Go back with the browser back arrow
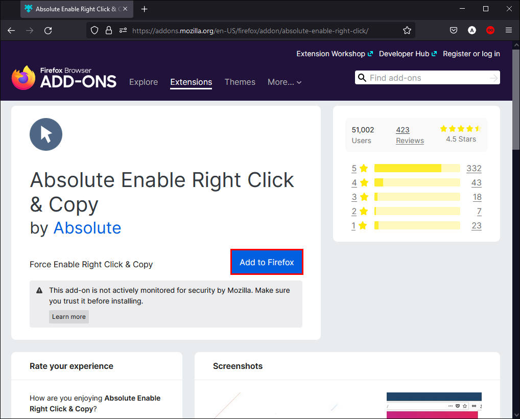Screen dimensions: 520x419 coord(11,31)
